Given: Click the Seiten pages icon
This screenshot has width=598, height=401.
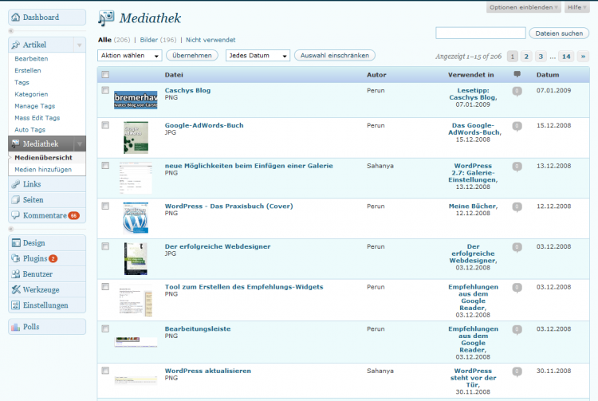Looking at the screenshot, I should point(16,200).
